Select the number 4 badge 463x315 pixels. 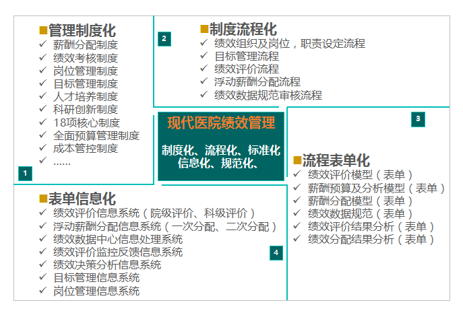point(276,252)
